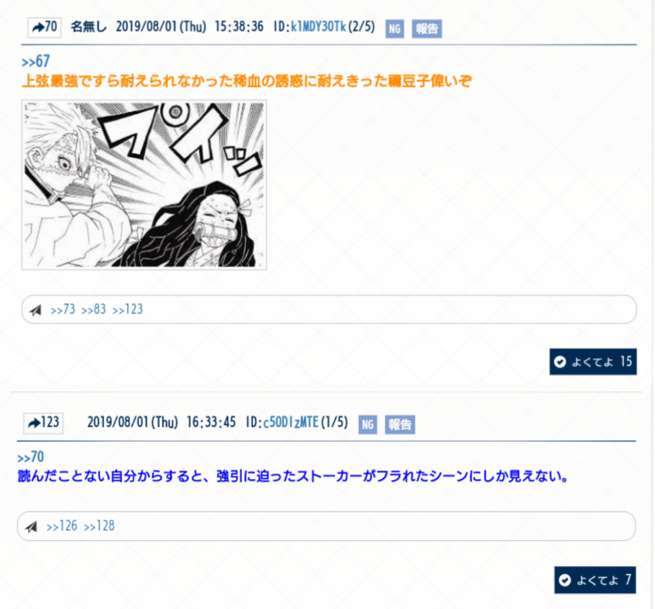Report post 123 with 報告 button
The width and height of the screenshot is (655, 609).
[x=400, y=425]
